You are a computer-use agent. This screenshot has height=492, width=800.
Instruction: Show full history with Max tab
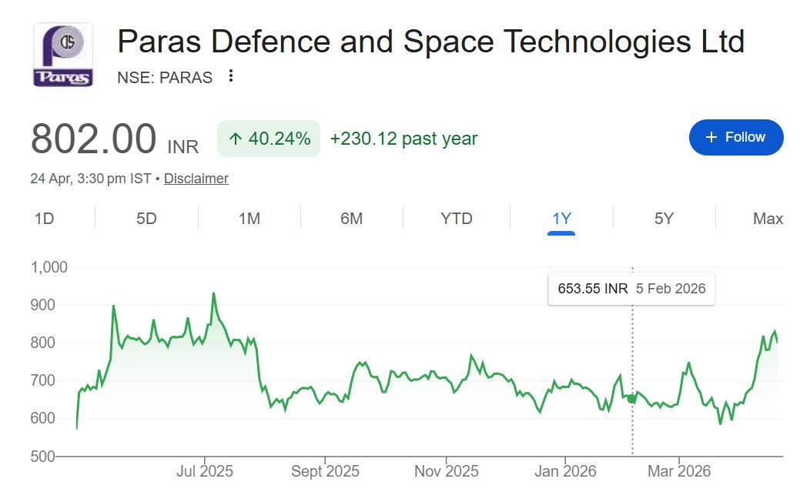pos(768,219)
